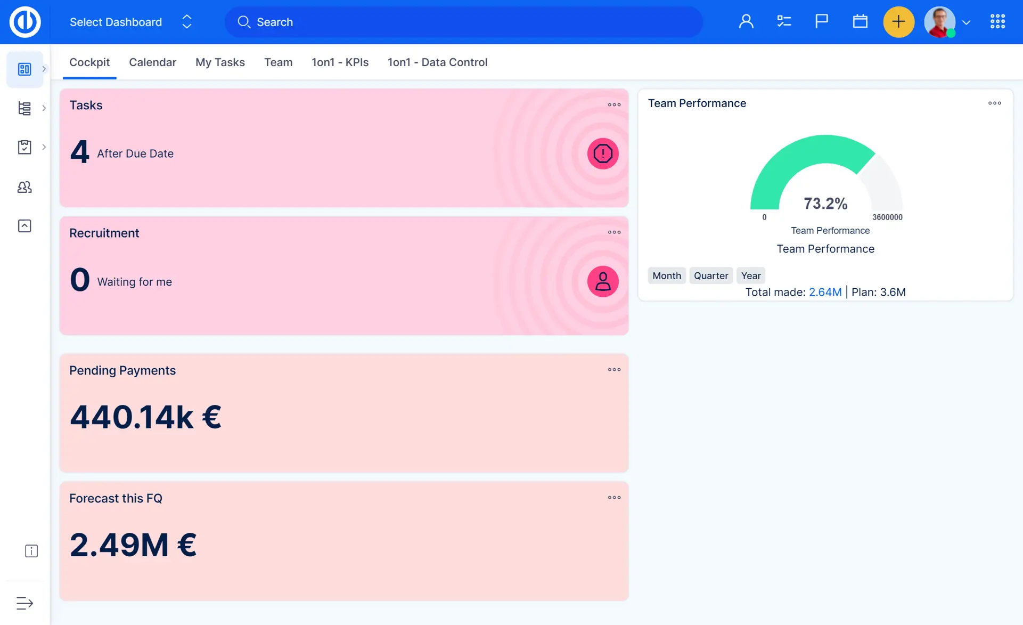Switch chart to Year period
This screenshot has width=1023, height=625.
pyautogui.click(x=750, y=275)
